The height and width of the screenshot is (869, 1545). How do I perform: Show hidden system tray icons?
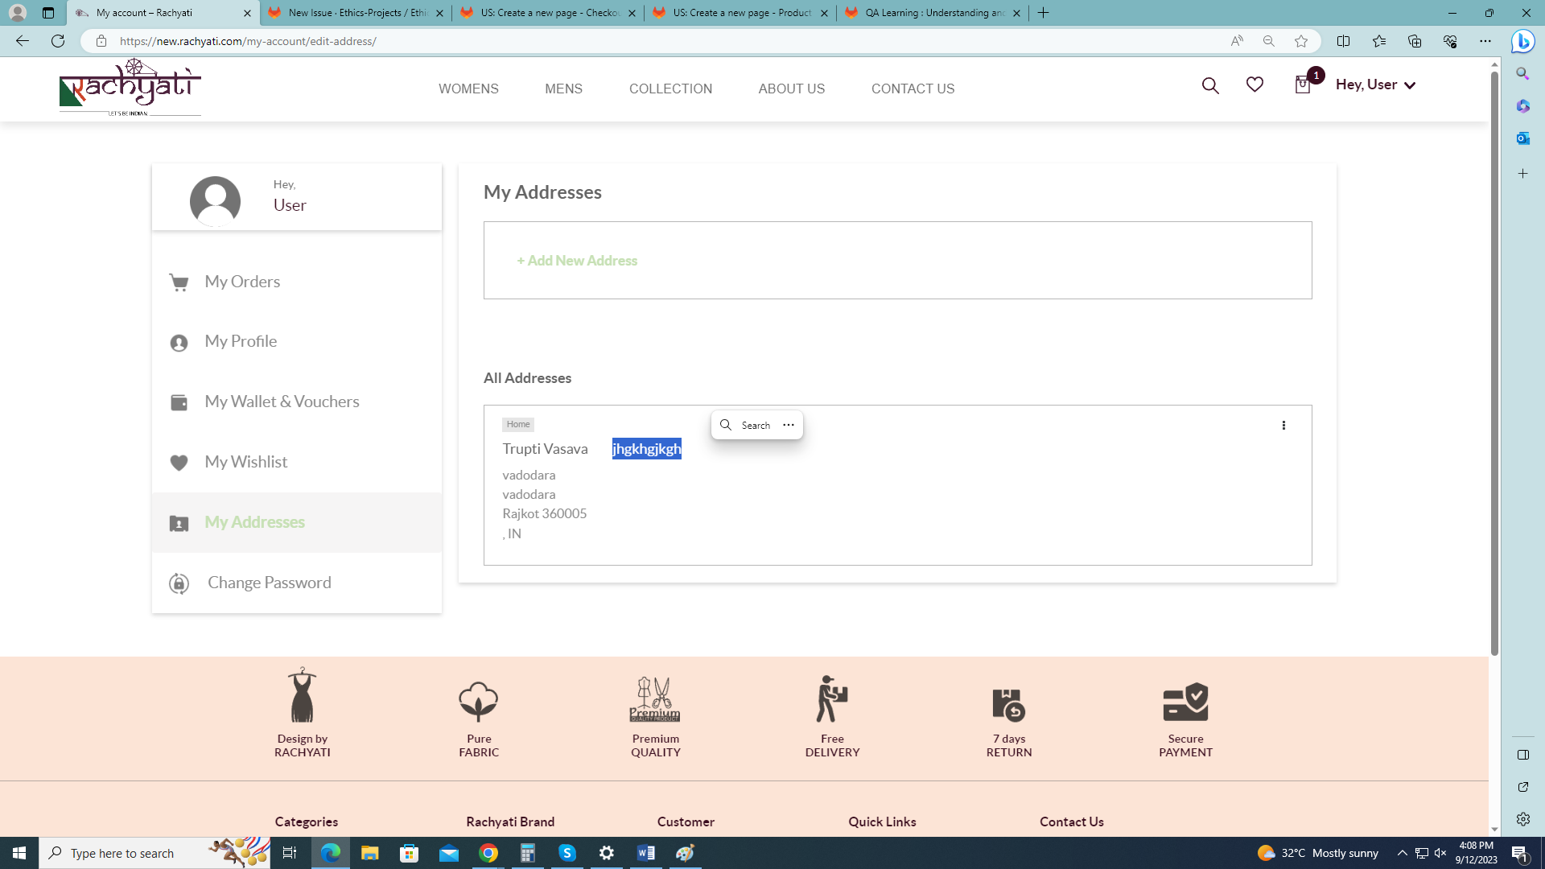coord(1402,853)
